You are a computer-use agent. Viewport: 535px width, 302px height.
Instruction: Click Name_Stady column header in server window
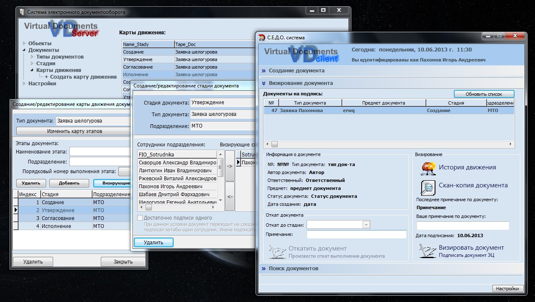(148, 44)
